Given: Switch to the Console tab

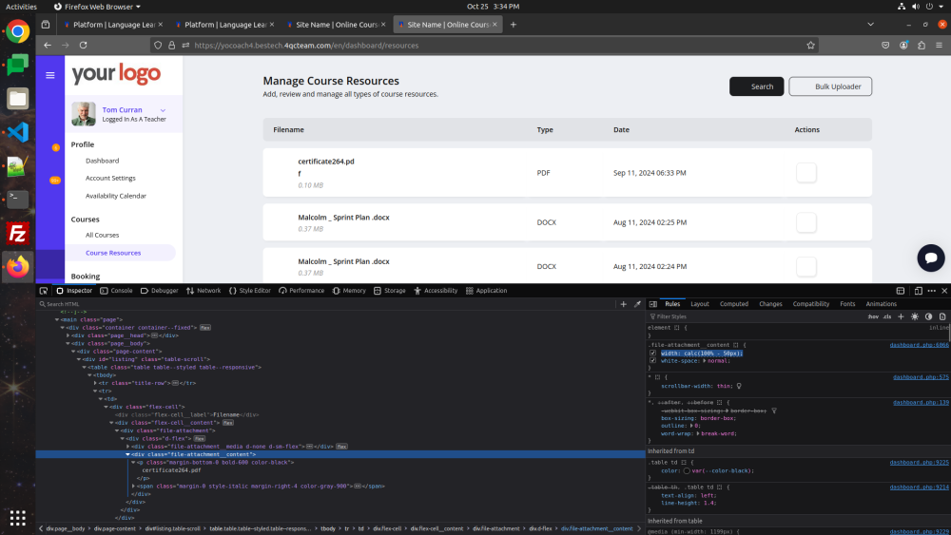Looking at the screenshot, I should [x=116, y=291].
